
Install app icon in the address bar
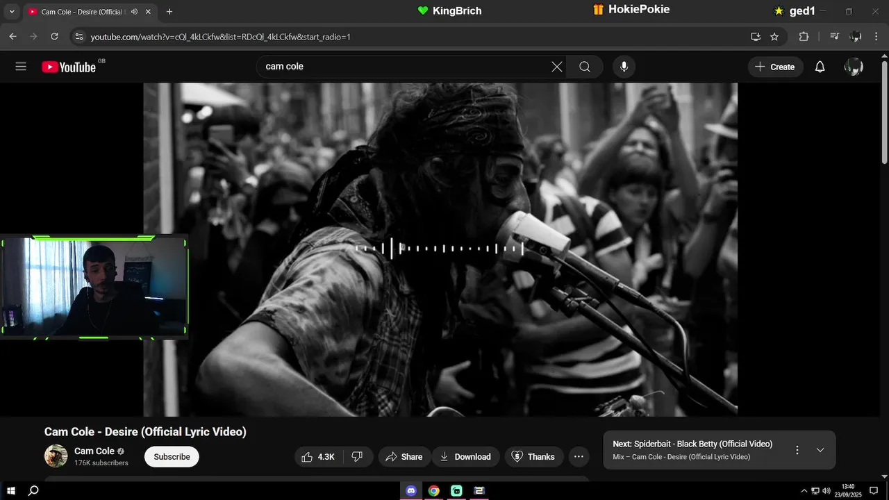[x=756, y=36]
